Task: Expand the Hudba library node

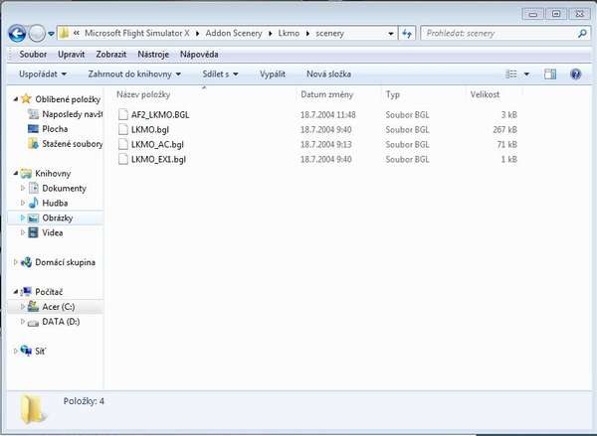Action: 23,203
